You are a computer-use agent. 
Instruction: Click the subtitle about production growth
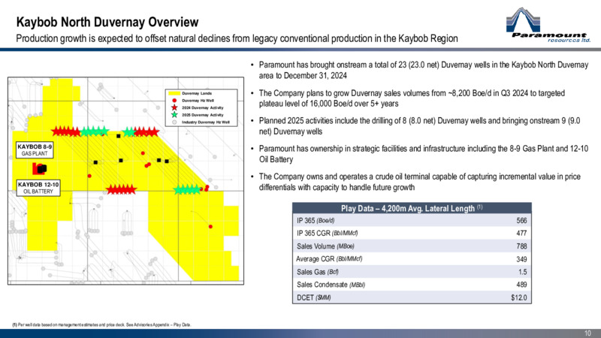(x=237, y=39)
